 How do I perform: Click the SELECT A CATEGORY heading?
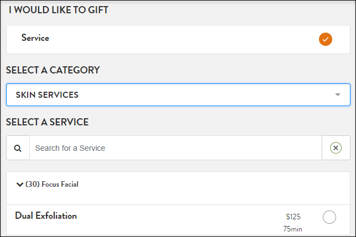pyautogui.click(x=53, y=70)
